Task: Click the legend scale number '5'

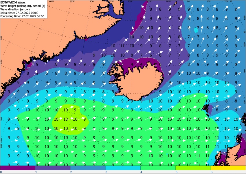Action: (x=177, y=172)
